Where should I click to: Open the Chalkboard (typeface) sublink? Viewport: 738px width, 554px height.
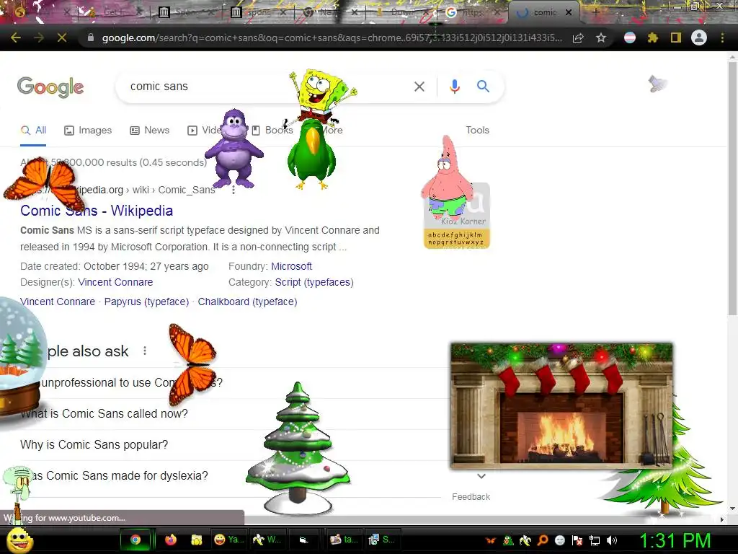click(247, 302)
